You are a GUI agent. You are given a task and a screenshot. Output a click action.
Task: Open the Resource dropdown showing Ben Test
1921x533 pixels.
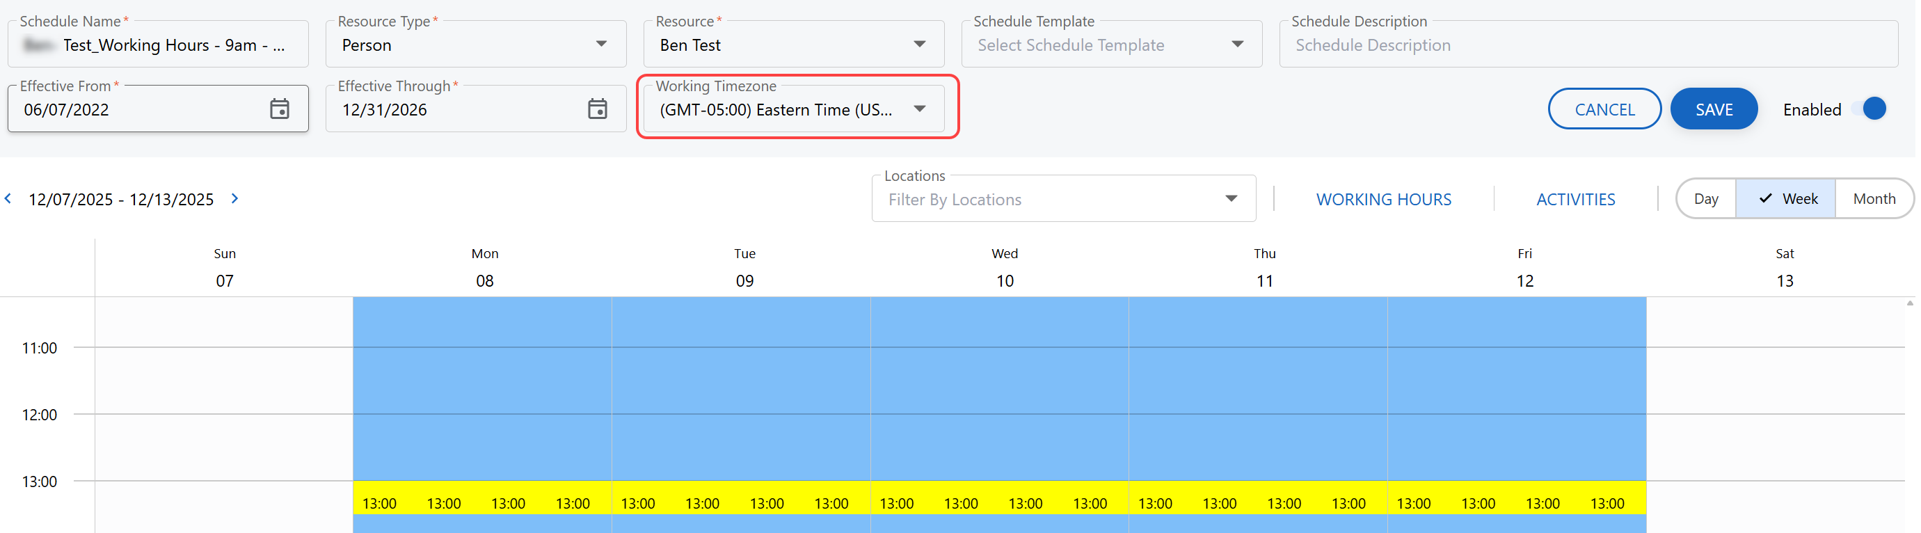pyautogui.click(x=918, y=45)
